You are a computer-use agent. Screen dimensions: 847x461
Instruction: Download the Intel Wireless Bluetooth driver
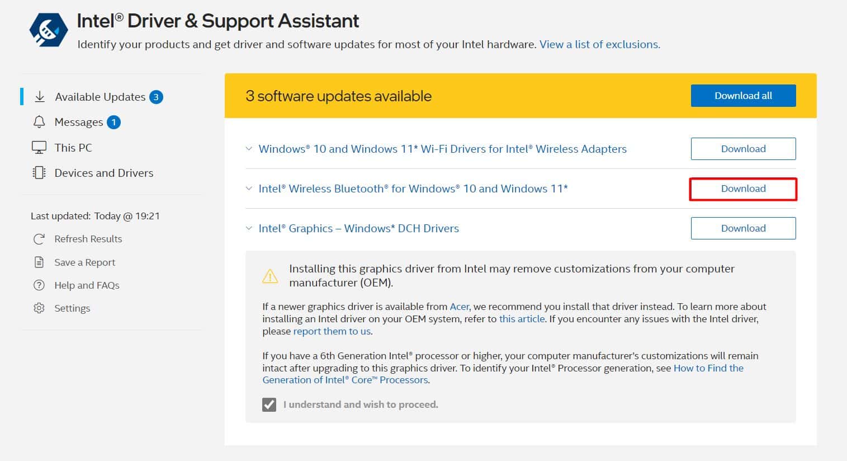pyautogui.click(x=743, y=189)
